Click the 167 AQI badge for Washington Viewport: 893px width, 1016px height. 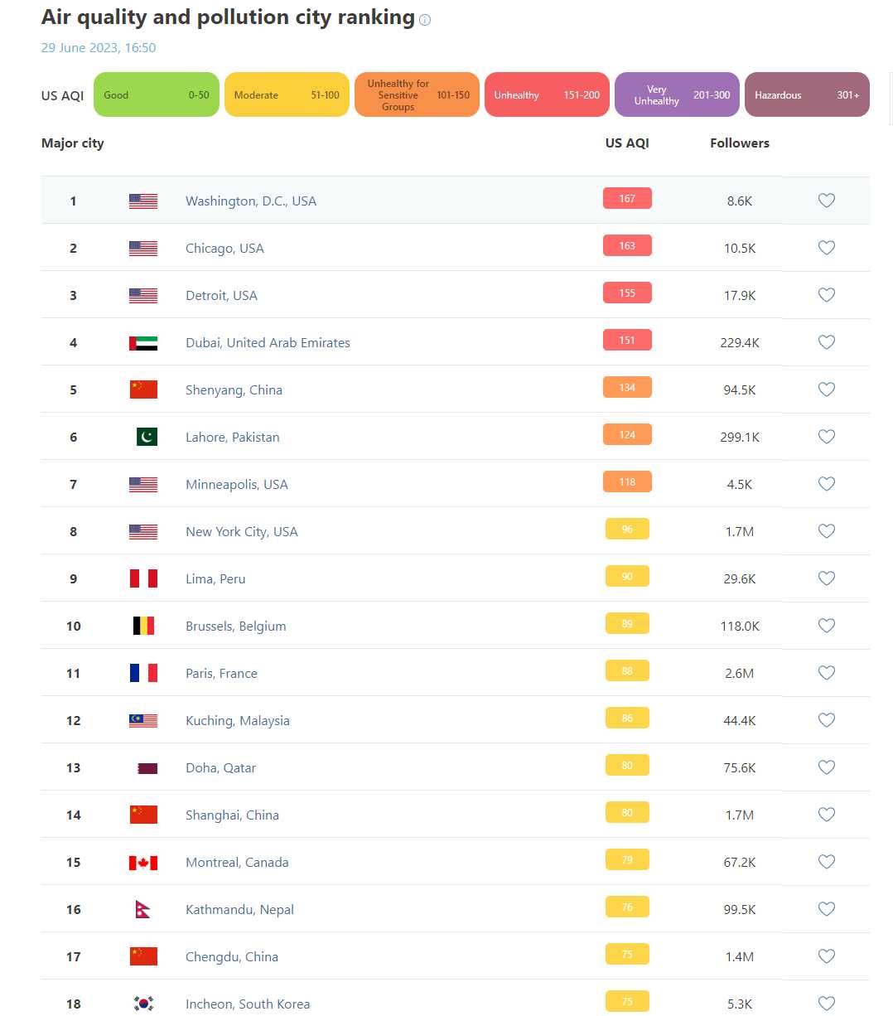coord(627,199)
